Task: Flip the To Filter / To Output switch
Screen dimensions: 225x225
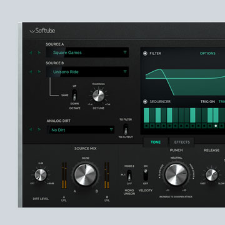Action: [126, 129]
